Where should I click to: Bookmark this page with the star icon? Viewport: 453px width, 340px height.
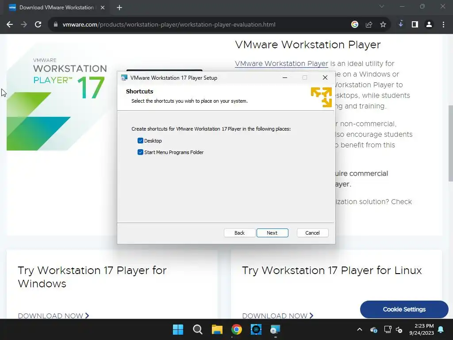(383, 25)
